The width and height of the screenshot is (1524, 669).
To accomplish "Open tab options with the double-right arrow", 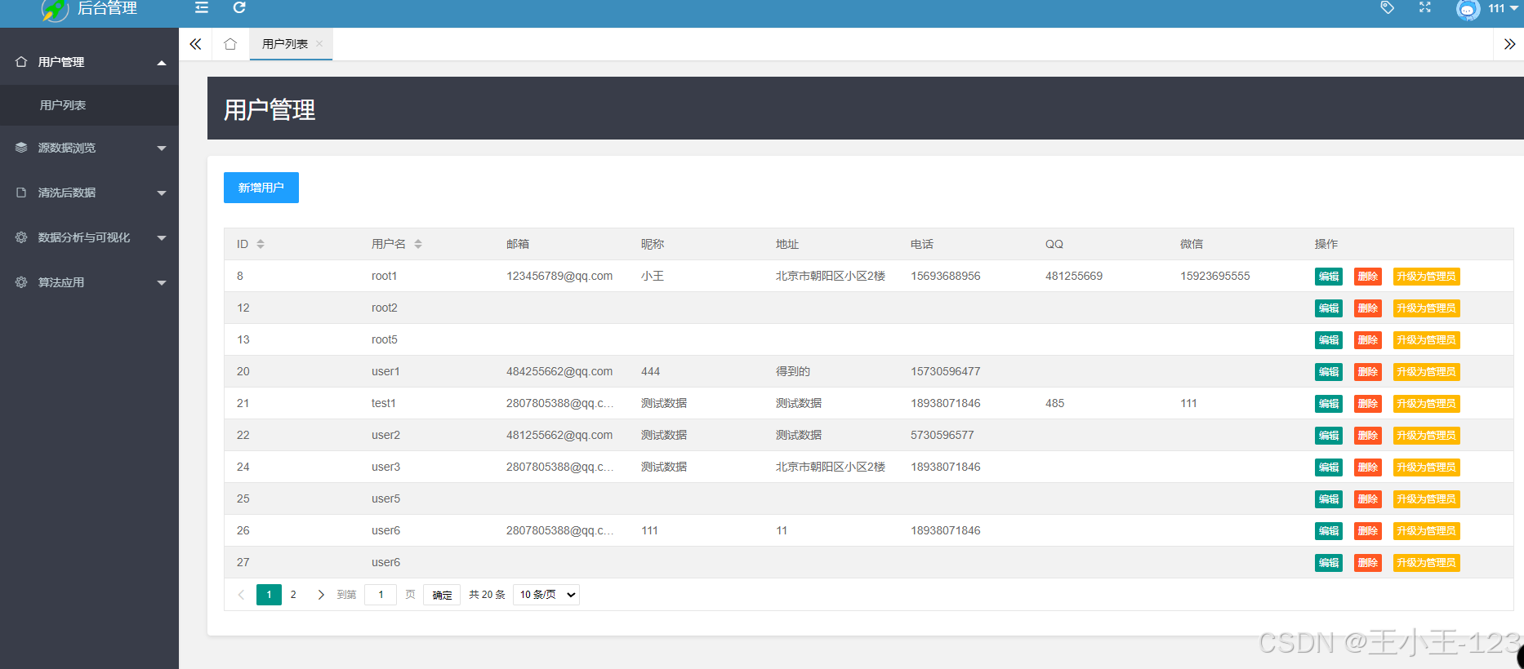I will (x=1509, y=44).
